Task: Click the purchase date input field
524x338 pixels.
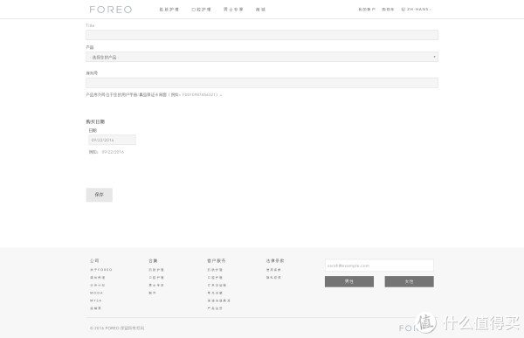Action: point(112,140)
